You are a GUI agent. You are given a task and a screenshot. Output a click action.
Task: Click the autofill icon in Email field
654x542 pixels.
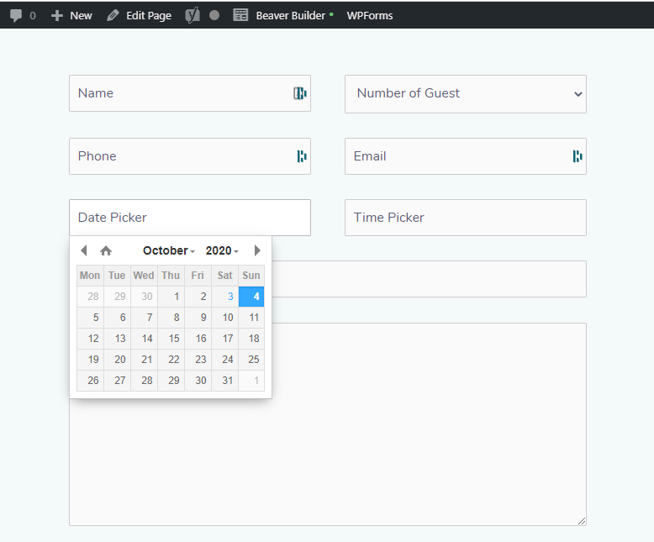coord(578,156)
